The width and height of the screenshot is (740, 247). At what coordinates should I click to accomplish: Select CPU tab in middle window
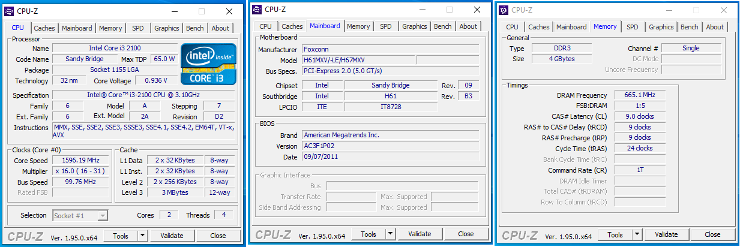click(x=266, y=26)
